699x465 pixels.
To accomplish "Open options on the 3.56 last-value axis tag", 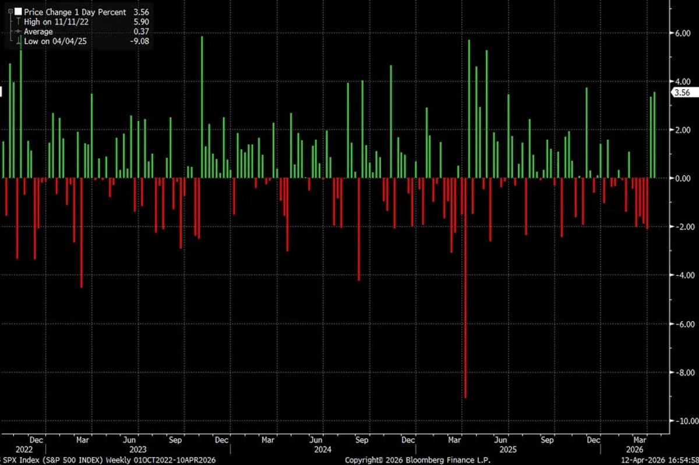I will click(x=683, y=92).
